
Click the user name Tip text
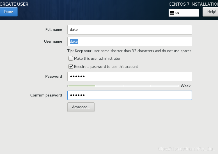(130, 51)
